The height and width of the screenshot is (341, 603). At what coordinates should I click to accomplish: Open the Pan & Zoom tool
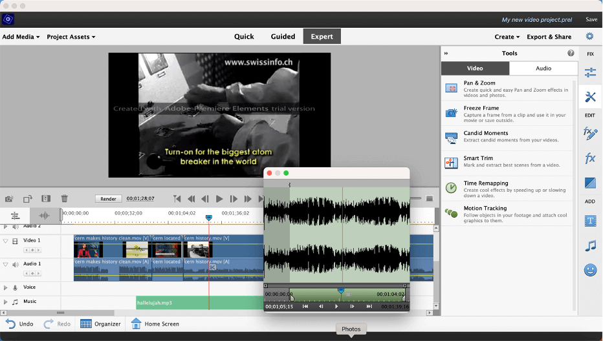[479, 83]
